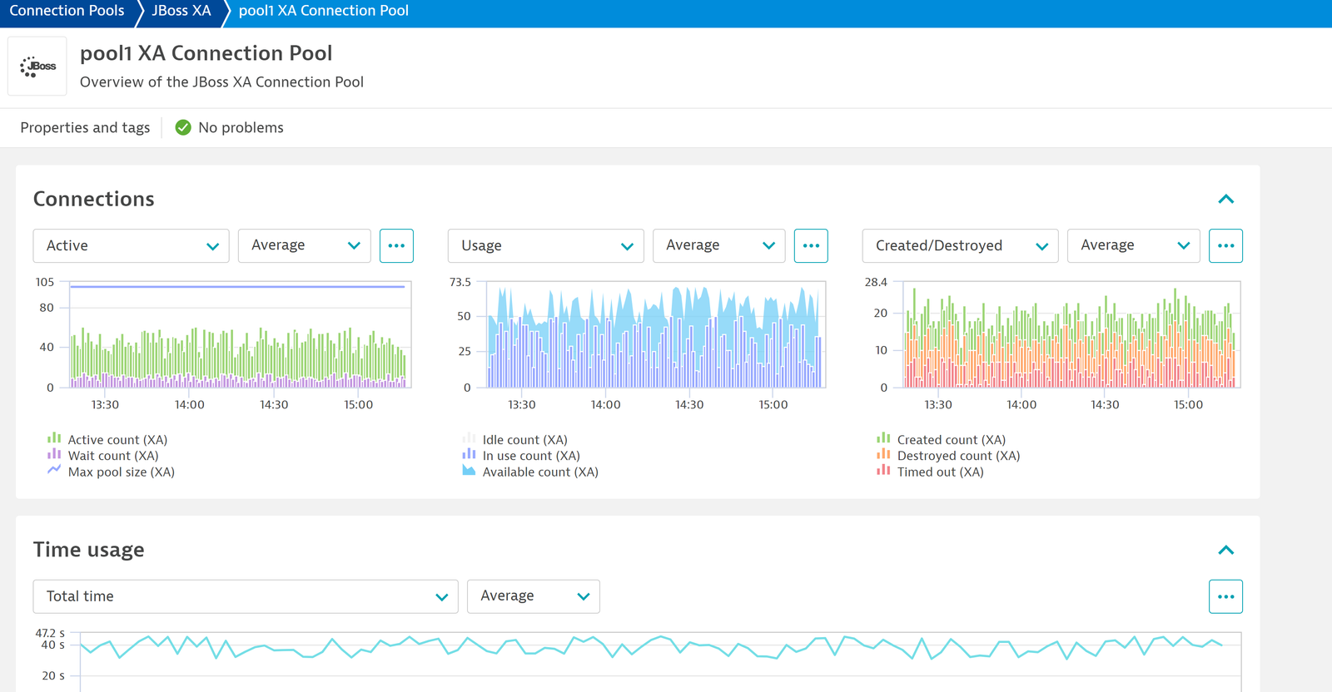Go to JBoss XA breadcrumb
The height and width of the screenshot is (692, 1332).
coord(181,11)
